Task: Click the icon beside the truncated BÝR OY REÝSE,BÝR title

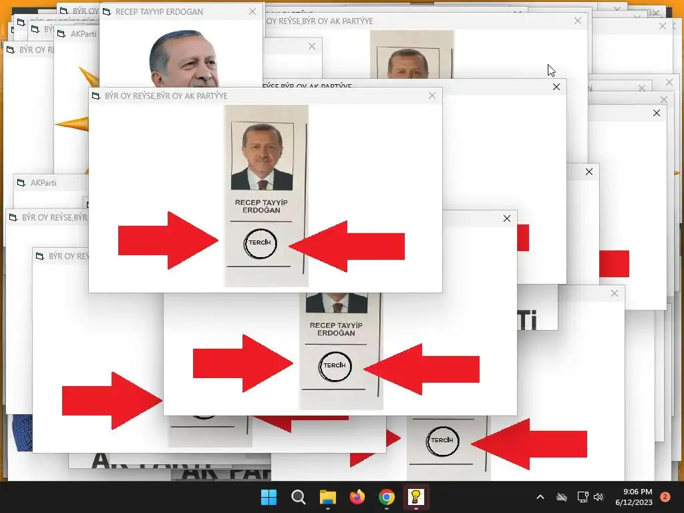Action: 13,217
